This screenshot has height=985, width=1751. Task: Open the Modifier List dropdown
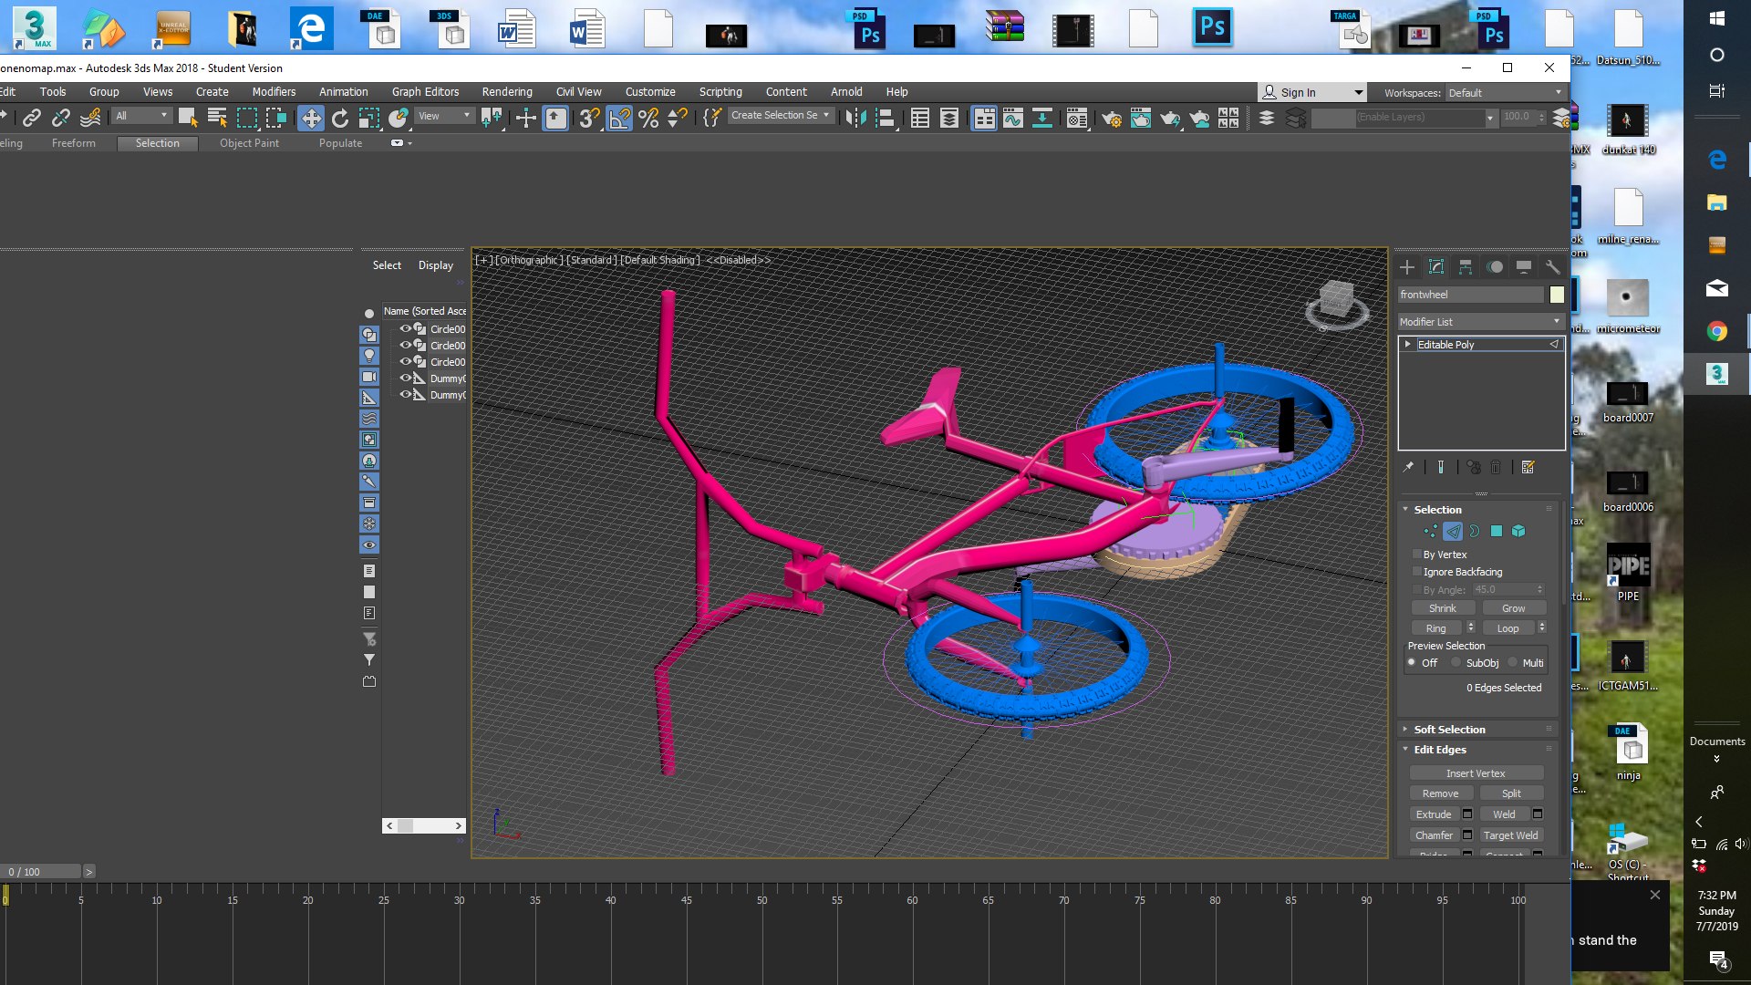coord(1481,322)
